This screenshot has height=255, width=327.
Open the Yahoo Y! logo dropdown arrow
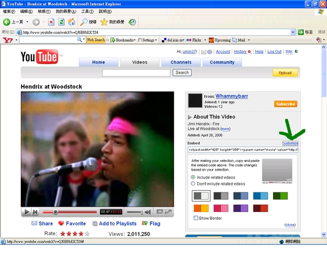coord(16,40)
